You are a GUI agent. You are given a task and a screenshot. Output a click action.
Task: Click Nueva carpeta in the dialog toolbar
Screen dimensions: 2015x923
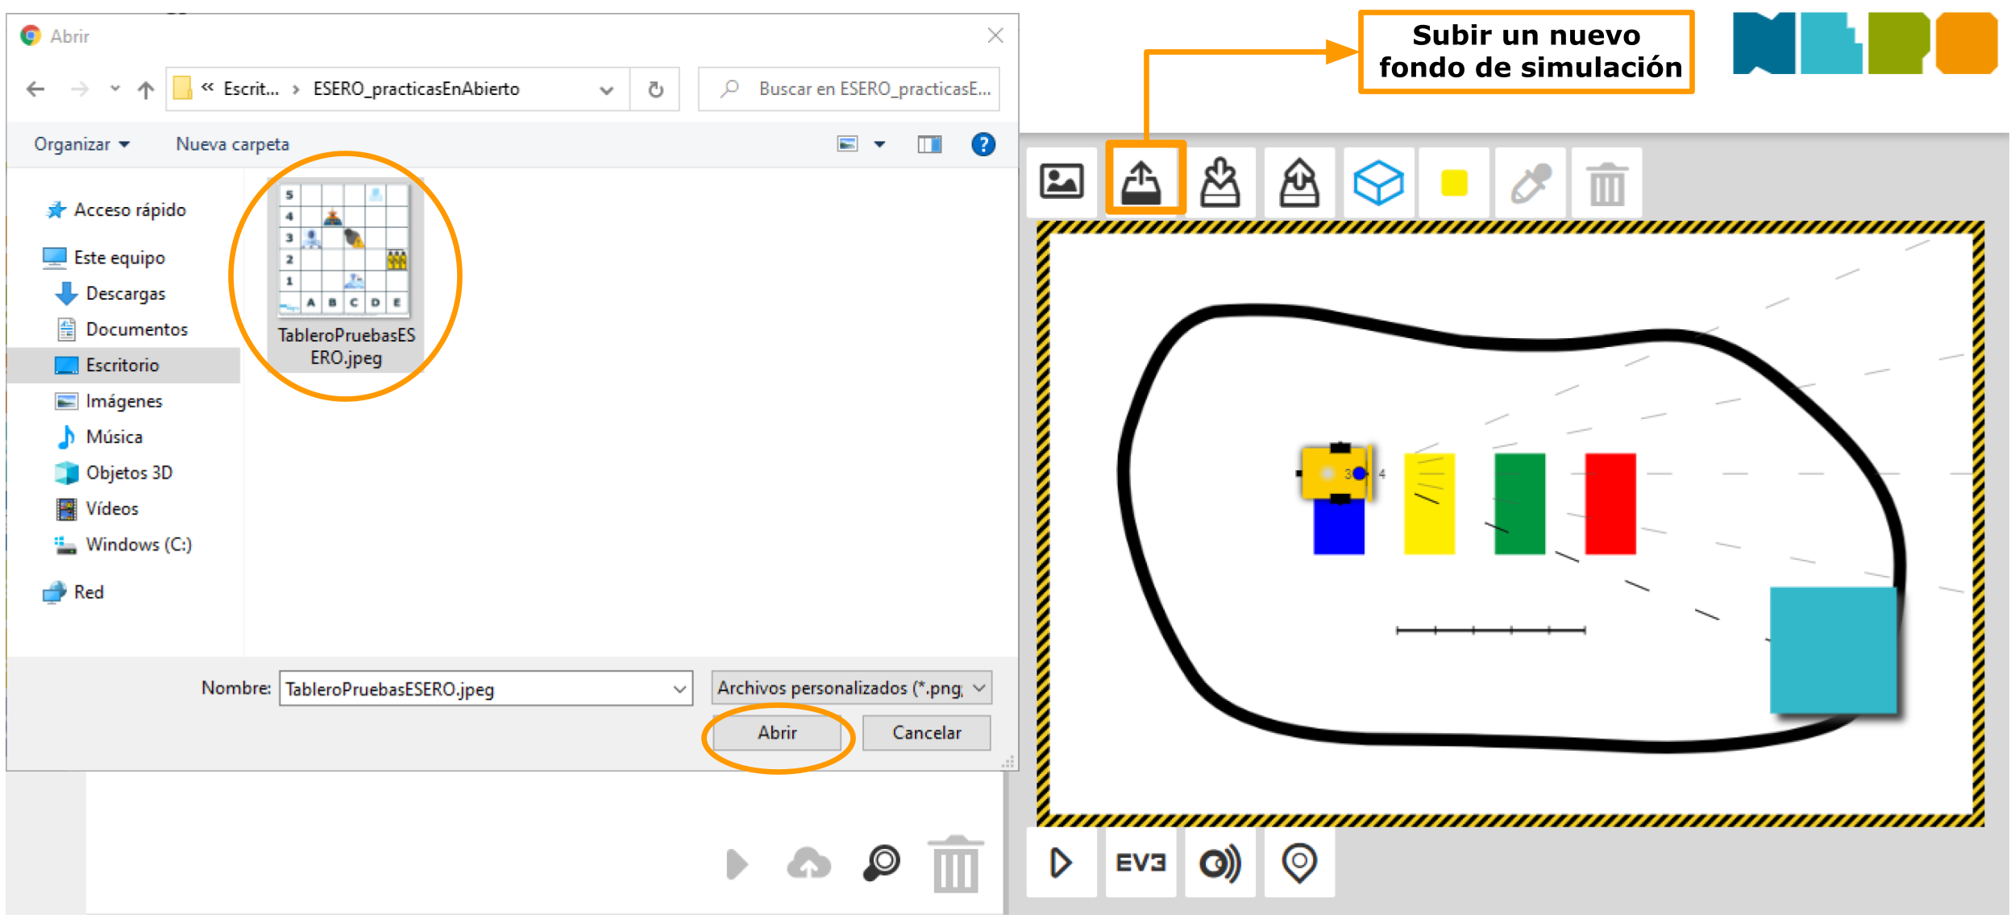tap(232, 144)
